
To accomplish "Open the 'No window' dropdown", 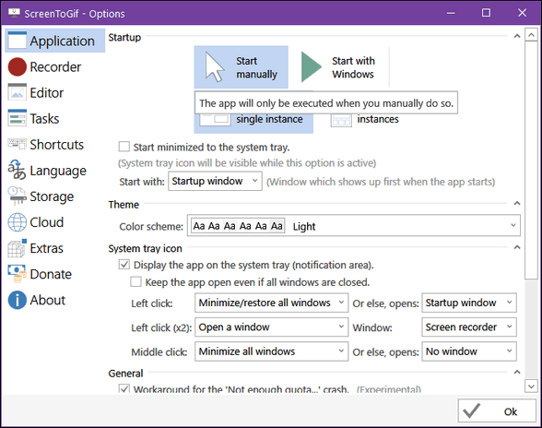I will pyautogui.click(x=469, y=351).
